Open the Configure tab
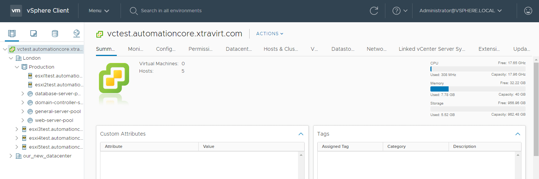539x179 pixels. coord(166,49)
